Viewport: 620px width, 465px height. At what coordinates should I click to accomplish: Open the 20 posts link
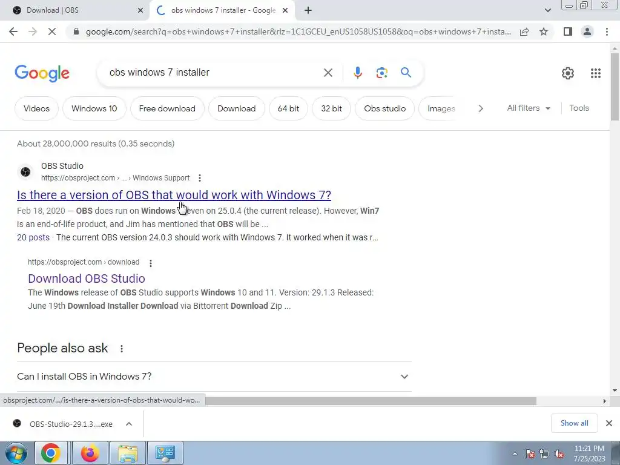tap(33, 237)
